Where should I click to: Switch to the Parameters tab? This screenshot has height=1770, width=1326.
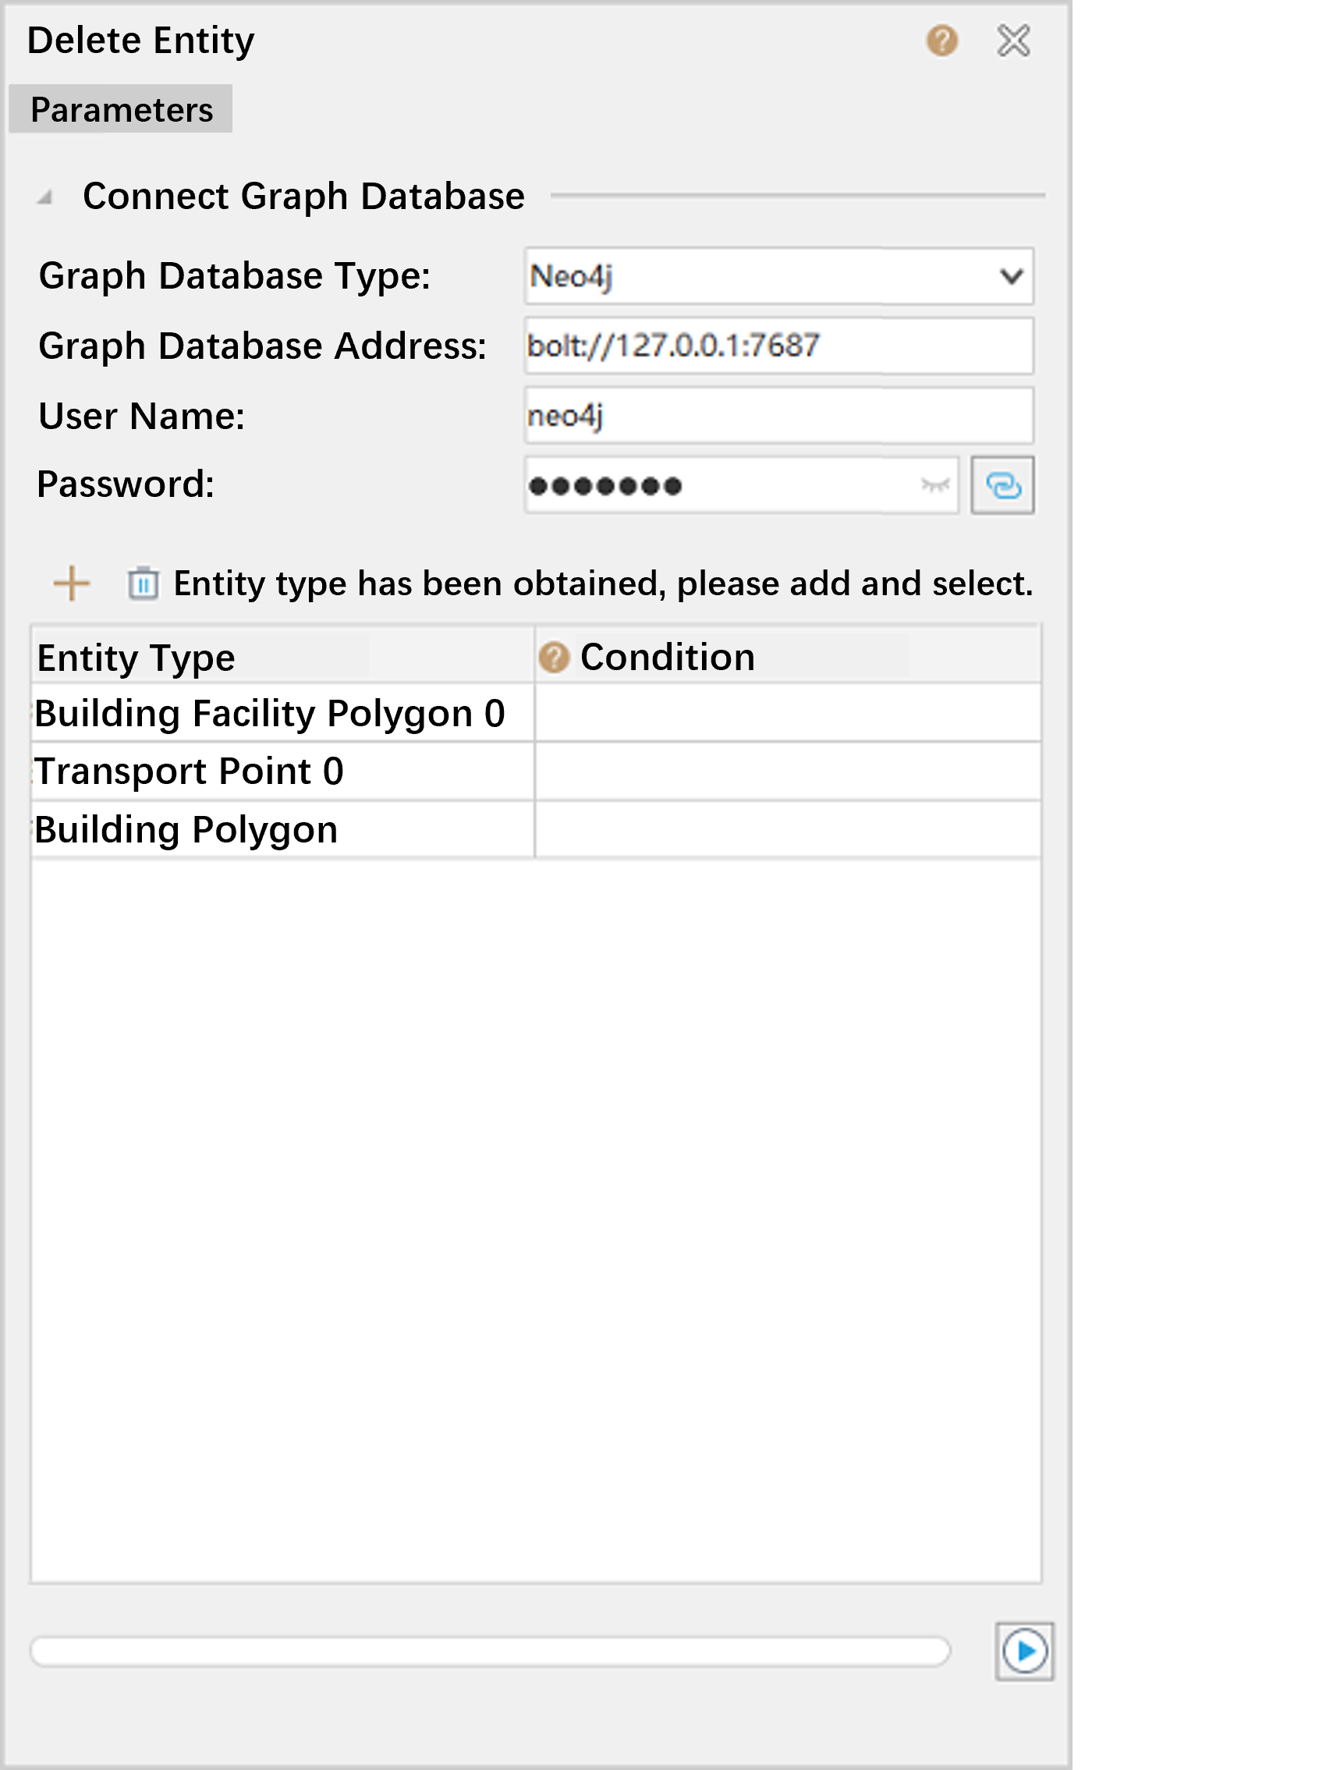[x=121, y=110]
